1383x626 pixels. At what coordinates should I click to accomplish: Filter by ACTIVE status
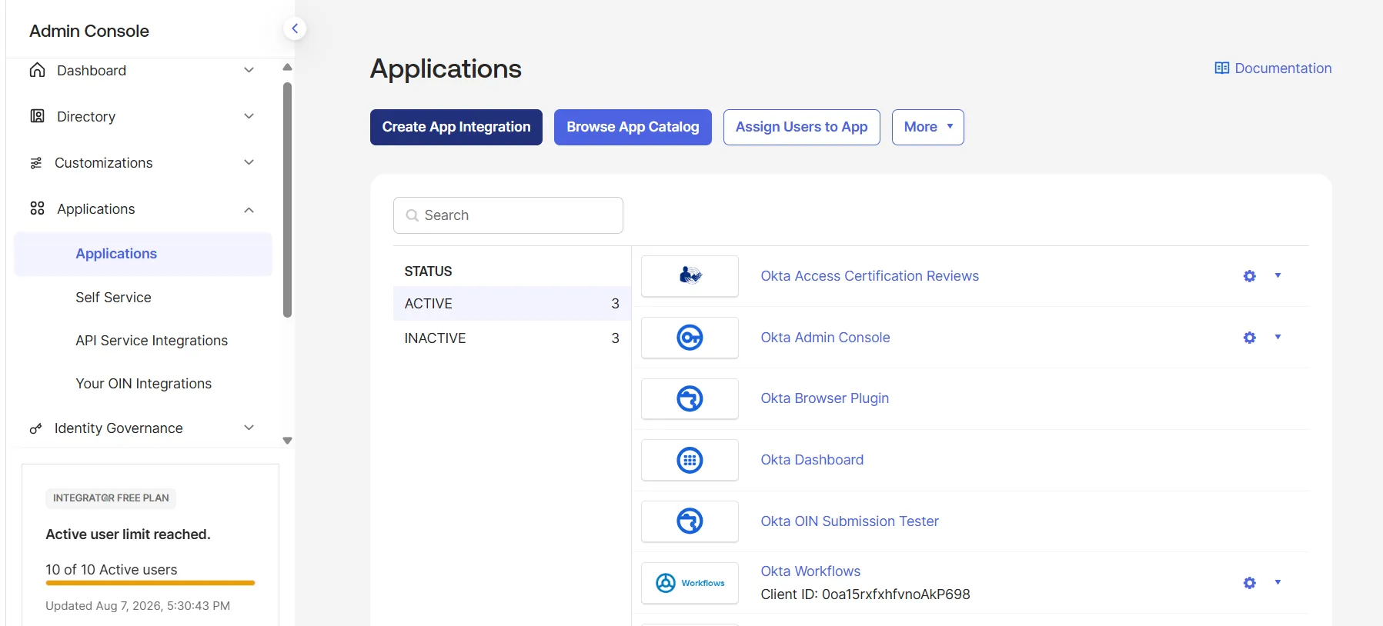(512, 304)
